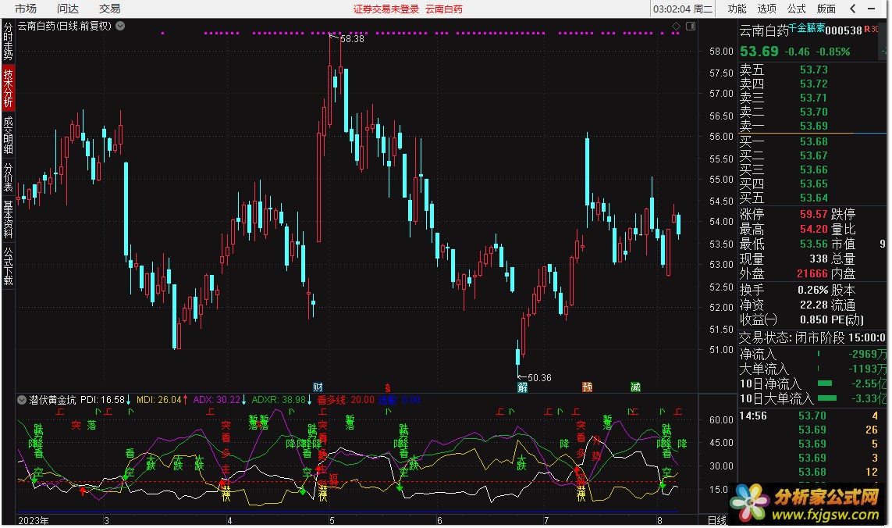892x528 pixels.
Task: Click the 10日大单流入 green bar
Action: click(x=827, y=398)
